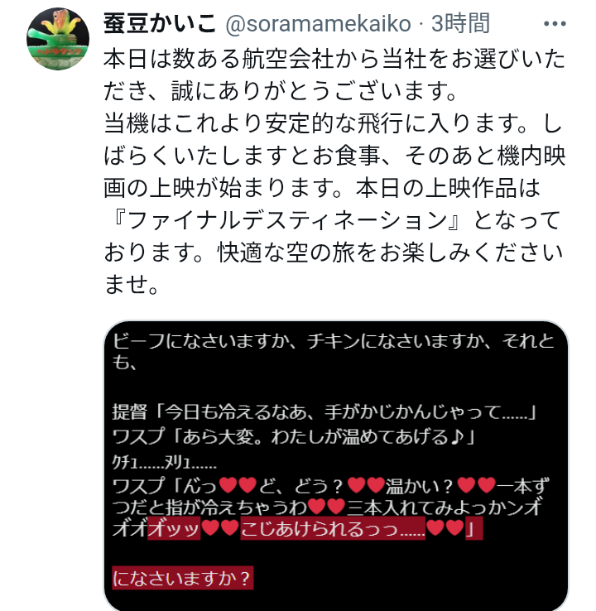The image size is (596, 611).
Task: Click the image's first line ビーフになさいますか
Action: (x=334, y=352)
